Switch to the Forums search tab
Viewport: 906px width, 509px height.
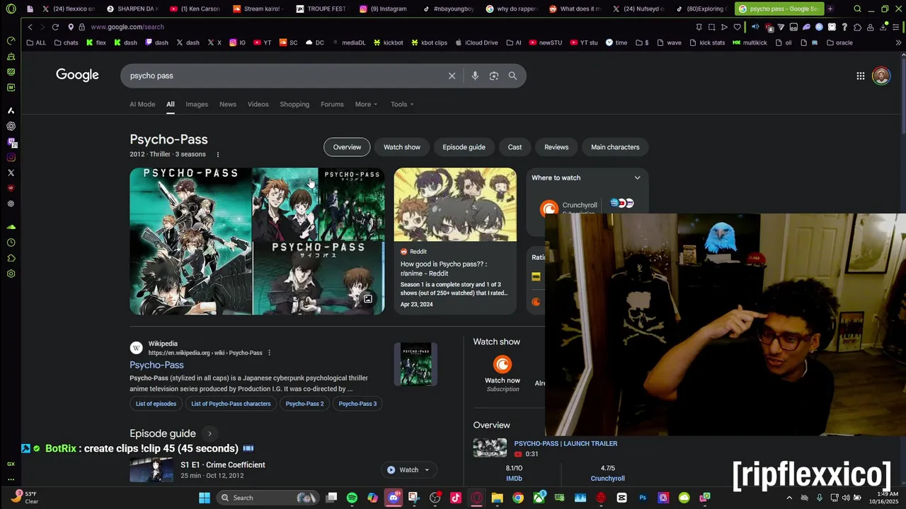pyautogui.click(x=332, y=104)
